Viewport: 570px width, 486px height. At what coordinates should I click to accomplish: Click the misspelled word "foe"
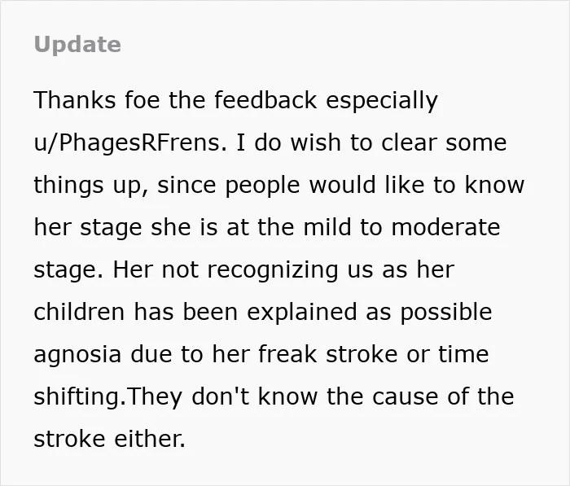(x=142, y=100)
